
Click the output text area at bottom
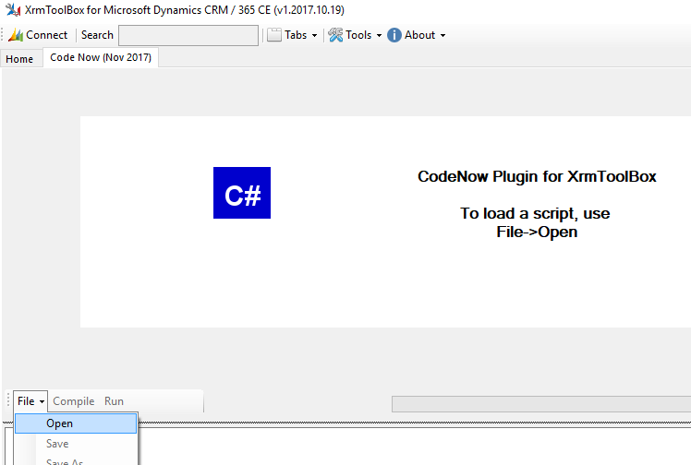(416, 447)
